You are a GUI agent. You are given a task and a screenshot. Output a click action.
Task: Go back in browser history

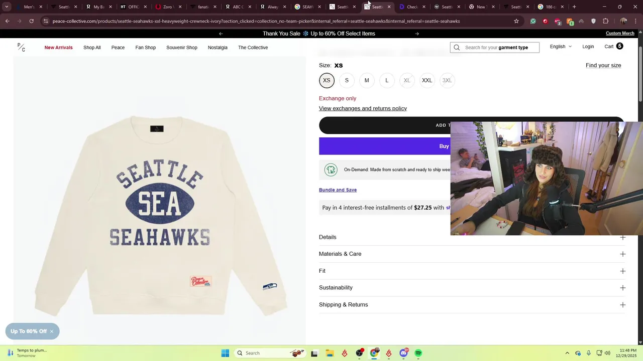[8, 21]
